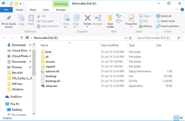Expand the address bar history dropdown
Viewport: 185px width, 121px height.
(x=125, y=38)
